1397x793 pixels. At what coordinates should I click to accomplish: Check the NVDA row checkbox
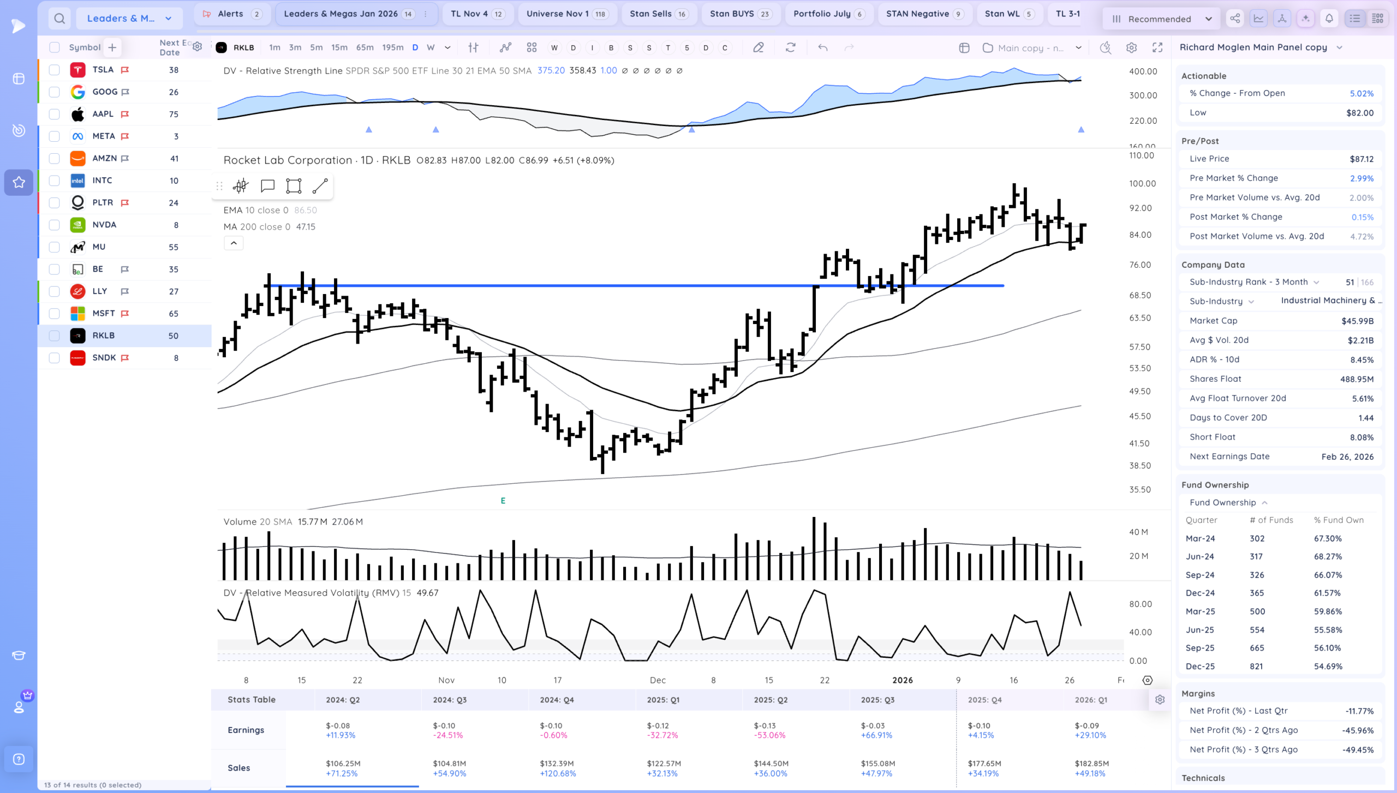[x=54, y=225]
